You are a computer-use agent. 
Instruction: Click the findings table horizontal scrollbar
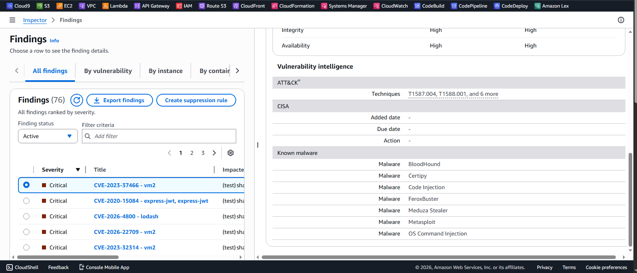pos(68,257)
